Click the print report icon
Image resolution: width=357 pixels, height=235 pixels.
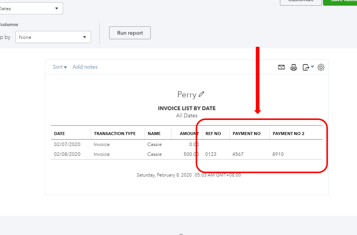(x=294, y=68)
